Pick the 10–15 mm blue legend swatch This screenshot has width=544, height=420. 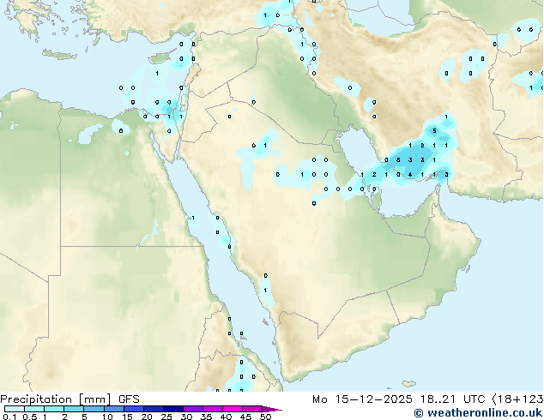coord(114,409)
